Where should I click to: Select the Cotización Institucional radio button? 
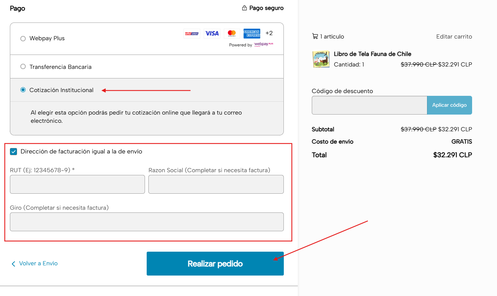pyautogui.click(x=23, y=90)
